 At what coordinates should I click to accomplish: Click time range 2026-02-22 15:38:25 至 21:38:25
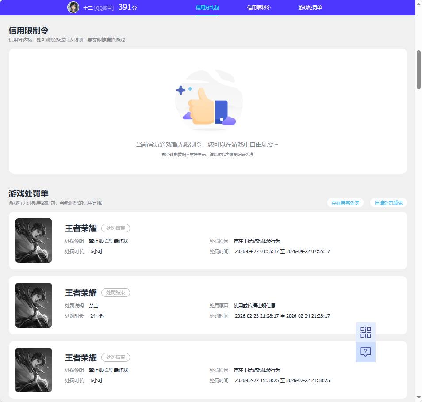(282, 380)
